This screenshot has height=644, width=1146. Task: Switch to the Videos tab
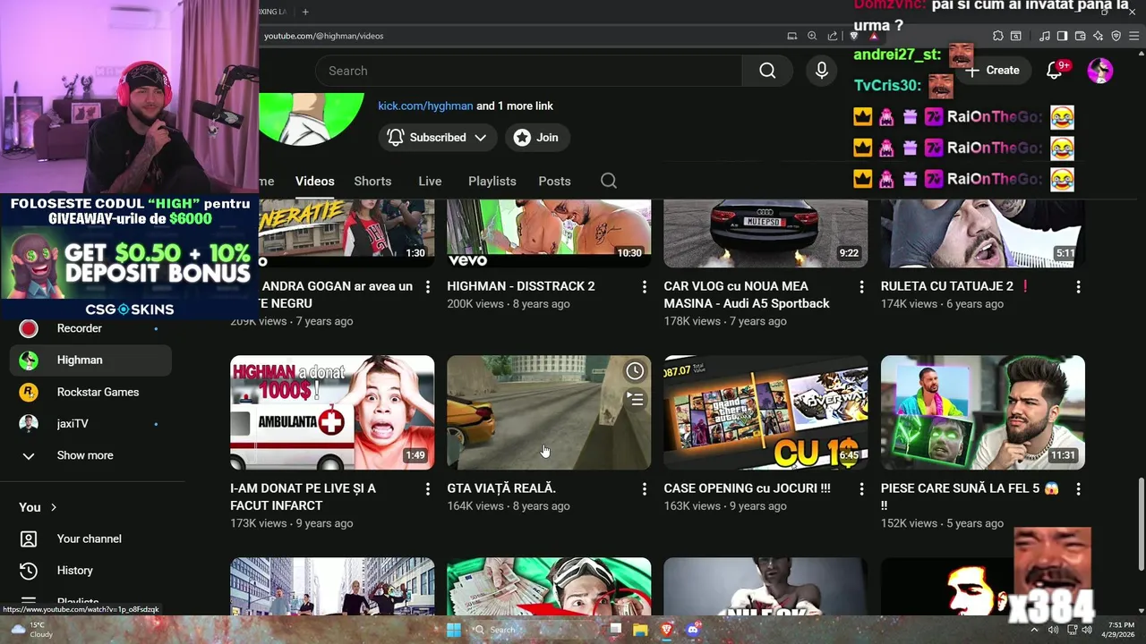315,181
